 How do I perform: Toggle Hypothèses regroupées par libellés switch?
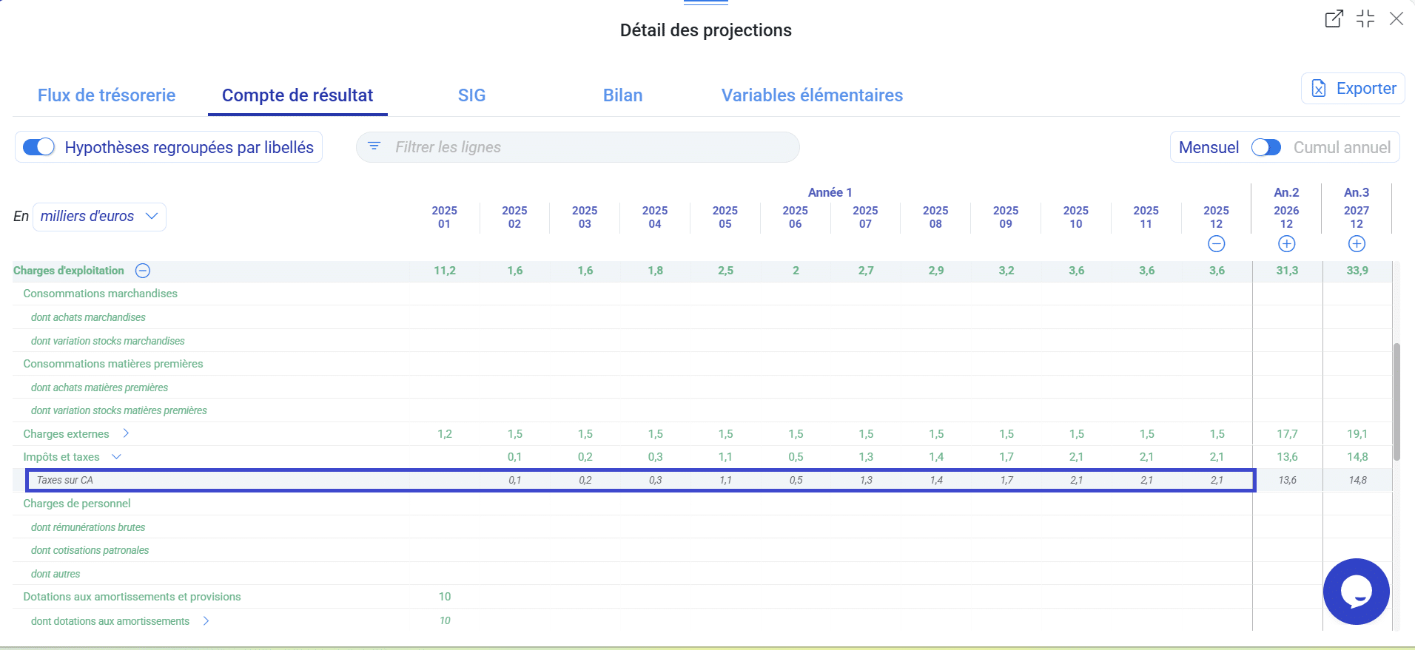39,147
